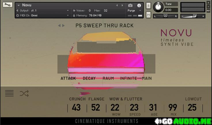This screenshot has width=212, height=125.
Task: Solo the instrument with S button
Action: coord(148,6)
